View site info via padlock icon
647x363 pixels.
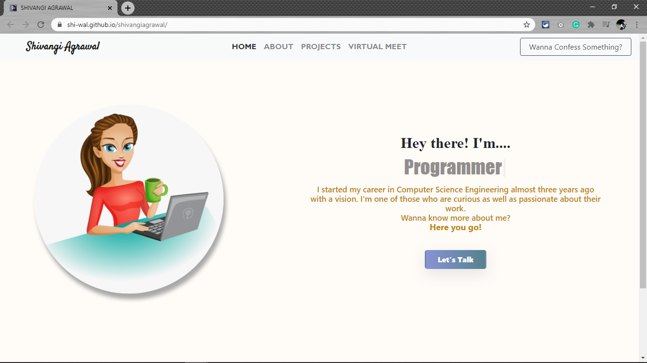60,25
